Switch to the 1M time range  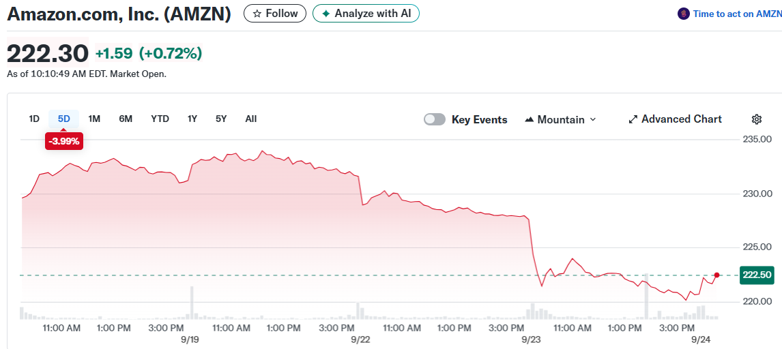[x=94, y=119]
